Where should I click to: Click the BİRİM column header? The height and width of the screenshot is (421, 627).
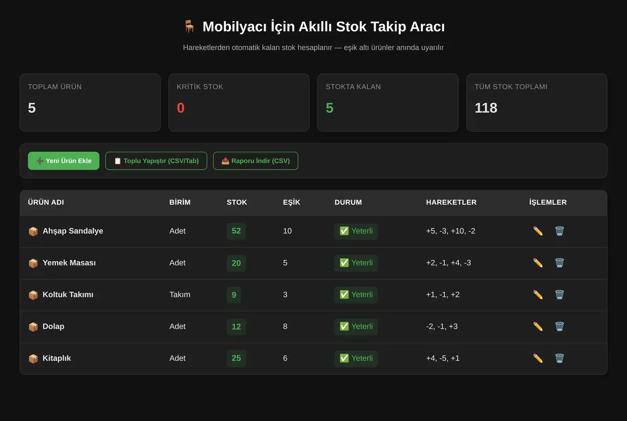tap(180, 202)
